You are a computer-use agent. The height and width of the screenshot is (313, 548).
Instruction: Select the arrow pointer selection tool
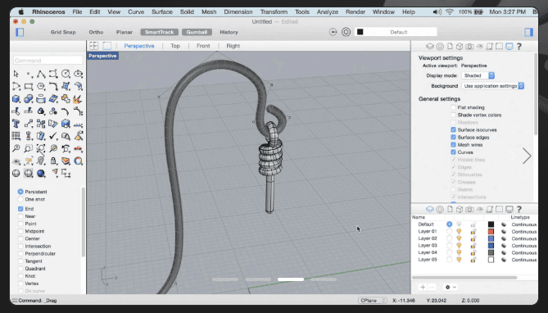16,74
